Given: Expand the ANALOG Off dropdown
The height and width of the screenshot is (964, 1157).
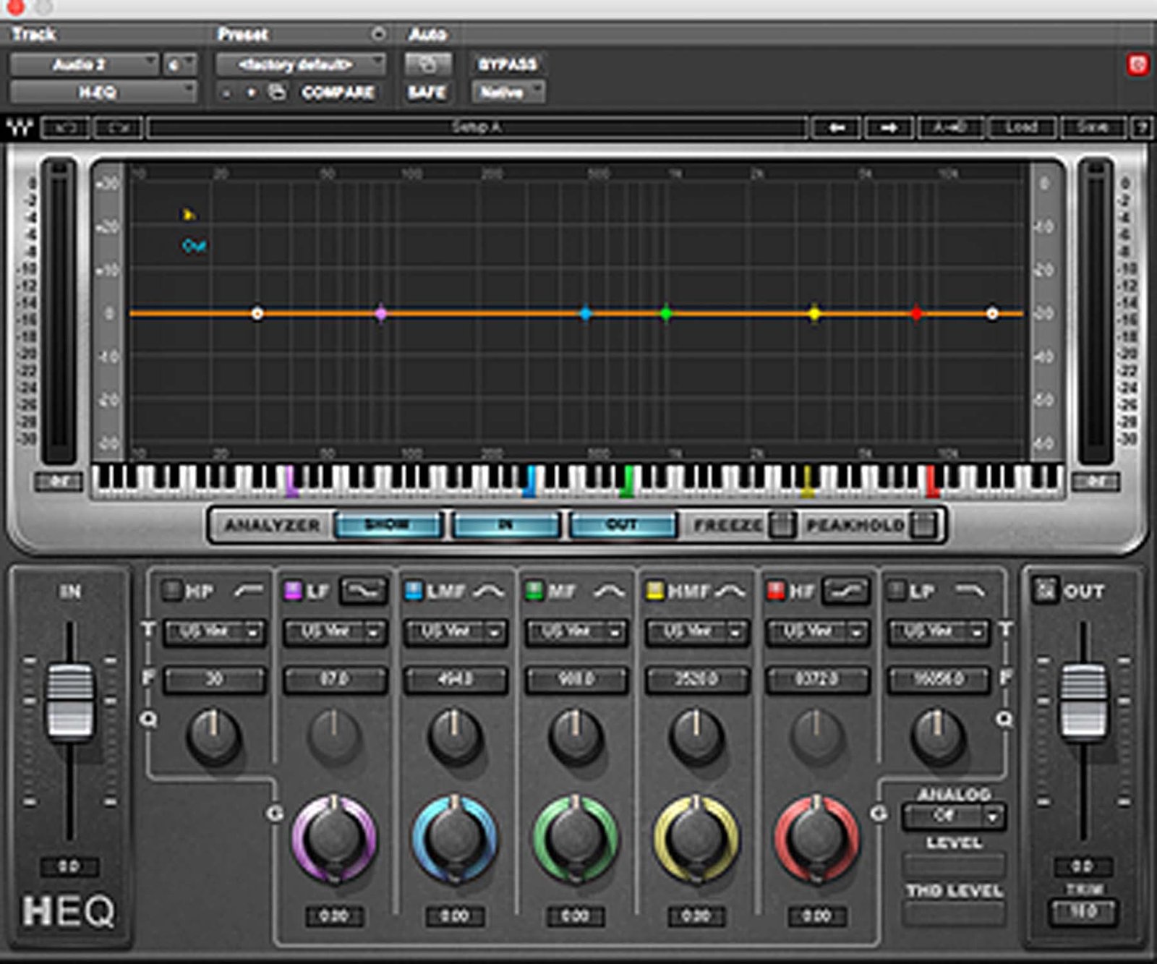Looking at the screenshot, I should pos(954,816).
